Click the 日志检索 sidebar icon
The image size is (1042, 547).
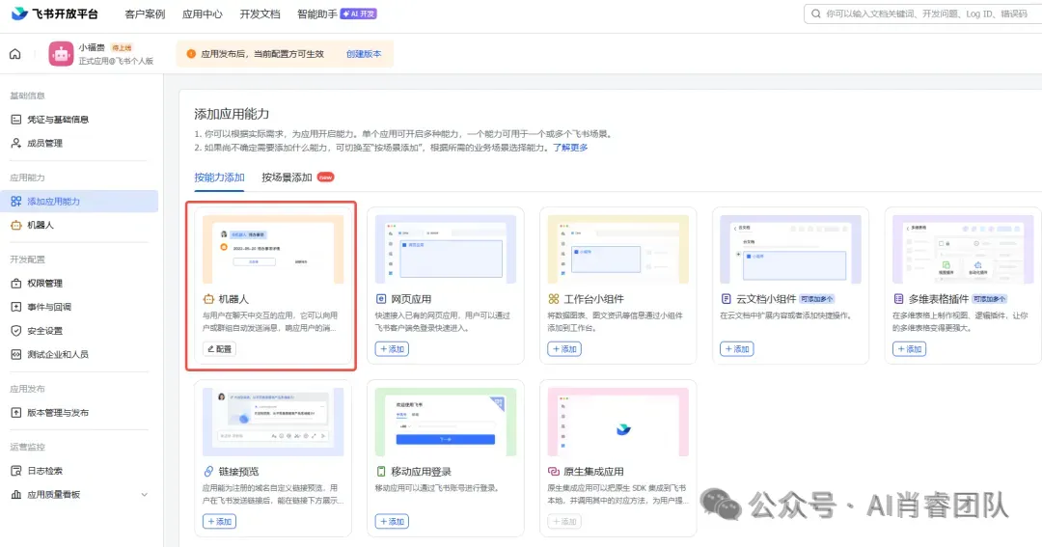[x=16, y=471]
